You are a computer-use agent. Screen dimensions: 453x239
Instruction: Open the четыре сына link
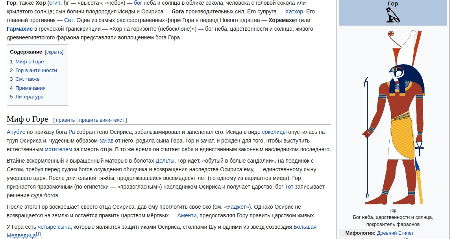pos(54,227)
